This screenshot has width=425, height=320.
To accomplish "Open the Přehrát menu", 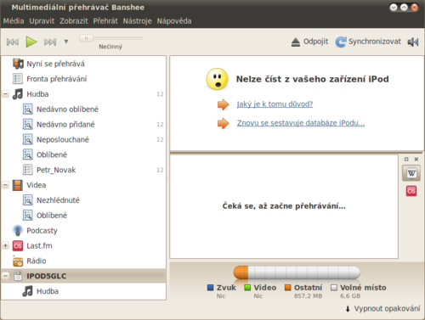I will tap(105, 21).
